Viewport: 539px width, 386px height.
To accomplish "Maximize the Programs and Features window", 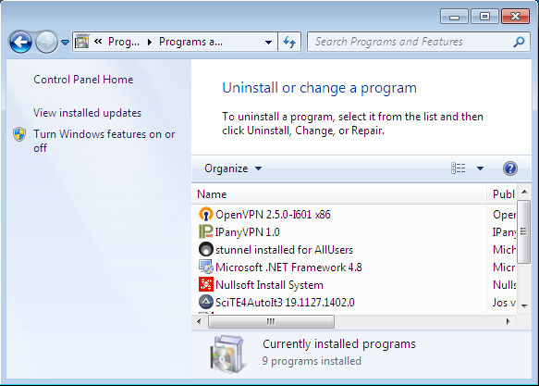I will tap(484, 16).
